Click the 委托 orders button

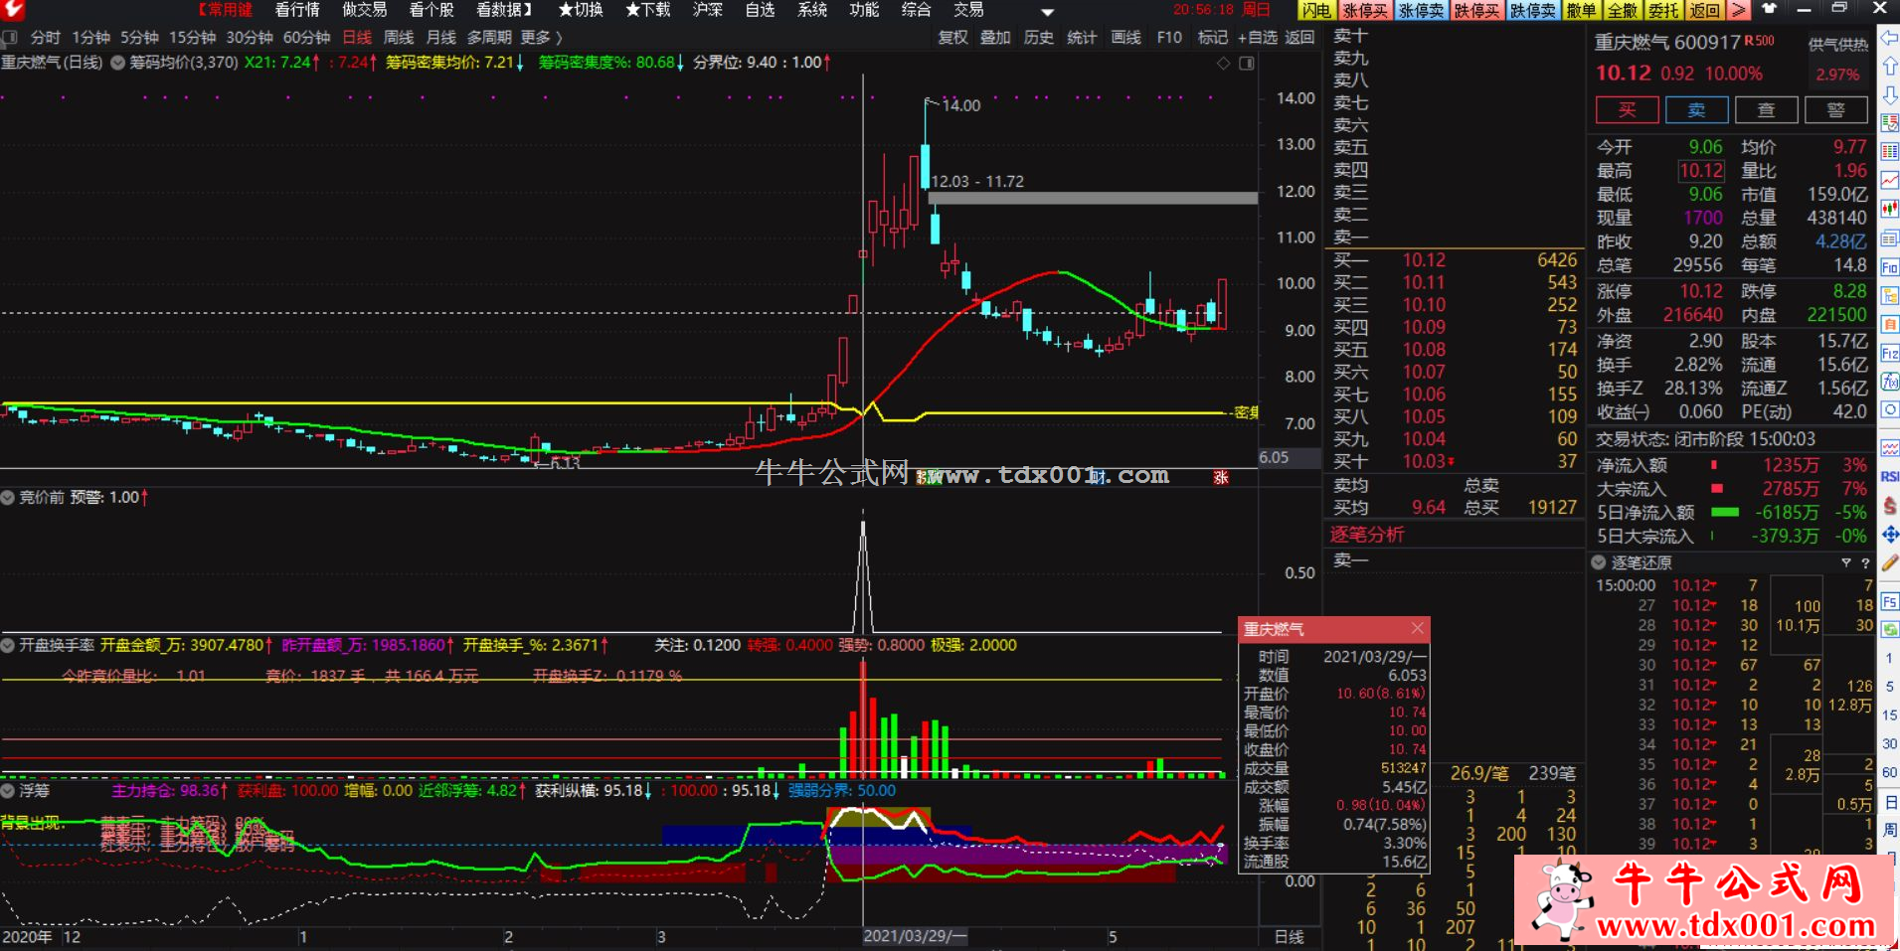[1663, 10]
